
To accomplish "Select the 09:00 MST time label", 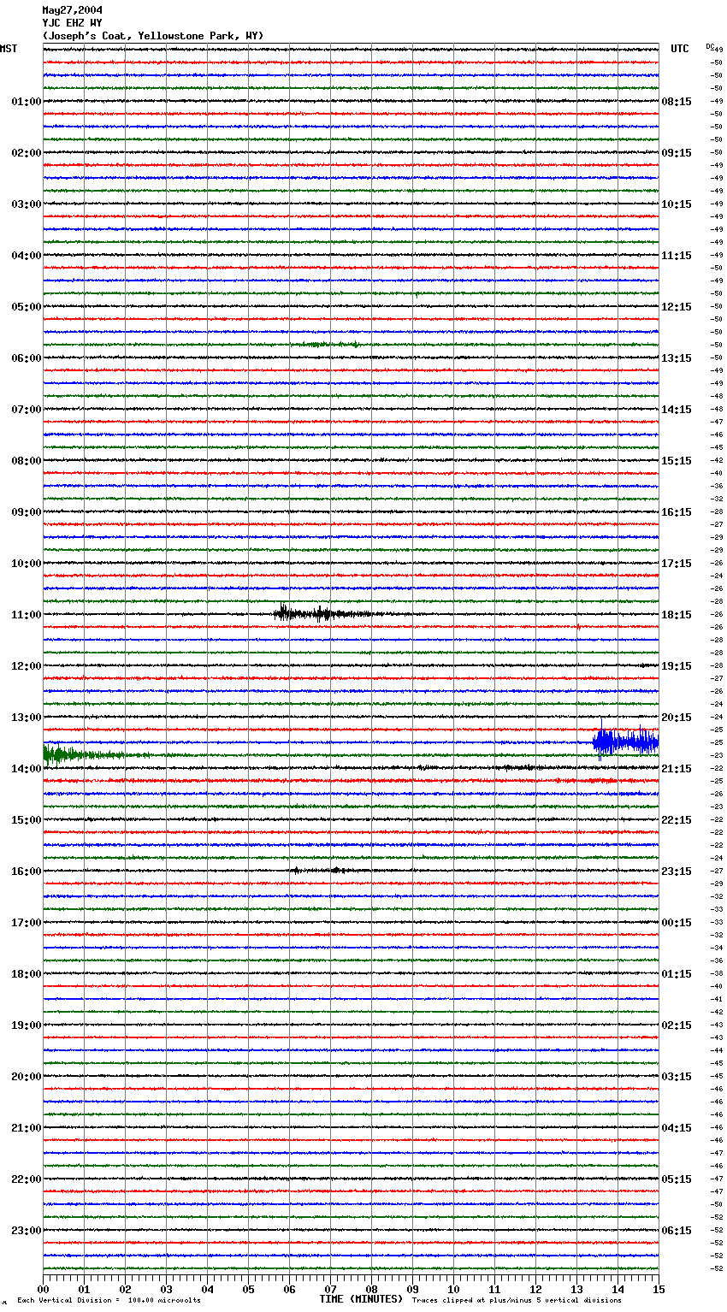I will point(27,512).
